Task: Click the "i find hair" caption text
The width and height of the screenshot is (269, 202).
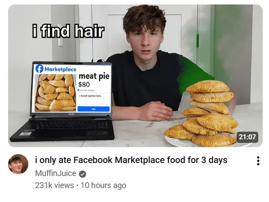Action: pyautogui.click(x=68, y=31)
